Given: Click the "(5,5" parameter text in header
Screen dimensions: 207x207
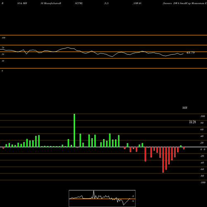Looking at the screenshot, I should pyautogui.click(x=106, y=3).
